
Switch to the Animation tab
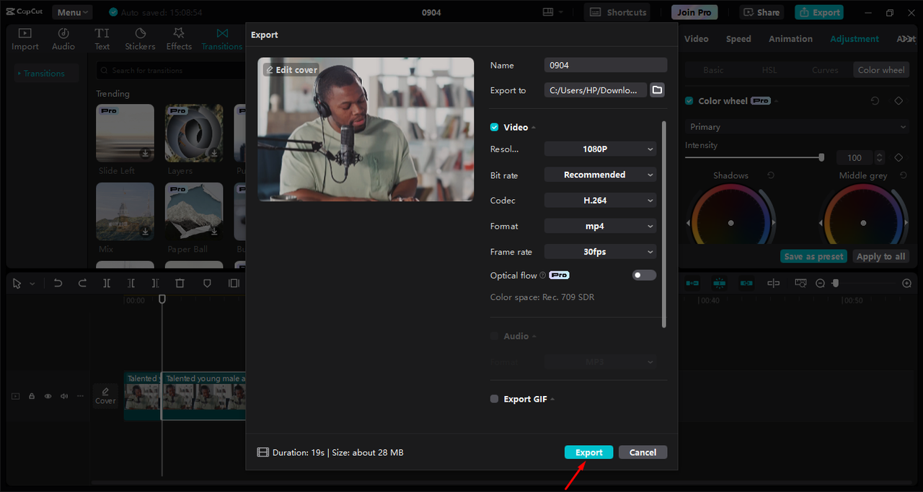point(790,39)
